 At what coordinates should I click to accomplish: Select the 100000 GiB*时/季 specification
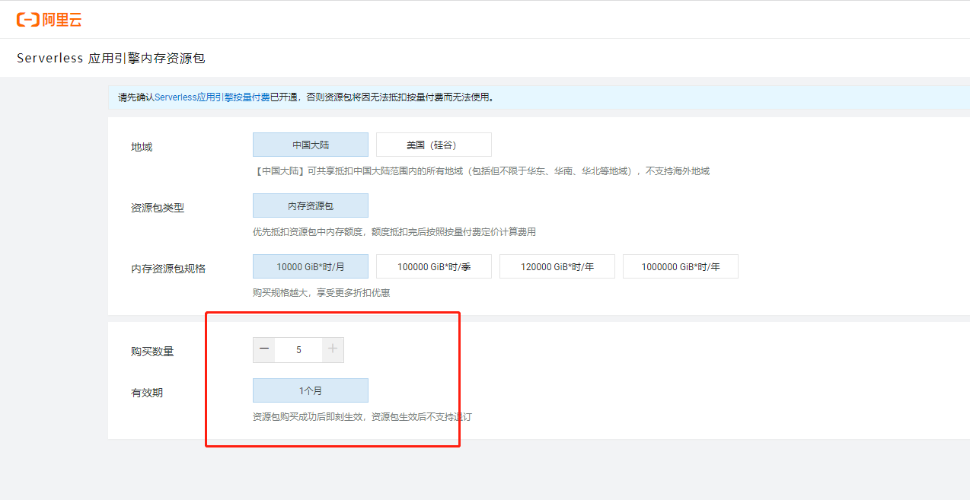[434, 266]
